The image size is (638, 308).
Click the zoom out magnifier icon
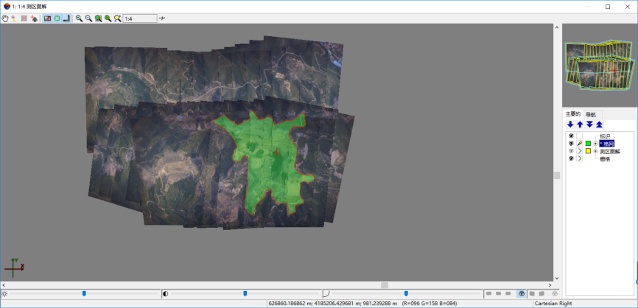[x=88, y=18]
